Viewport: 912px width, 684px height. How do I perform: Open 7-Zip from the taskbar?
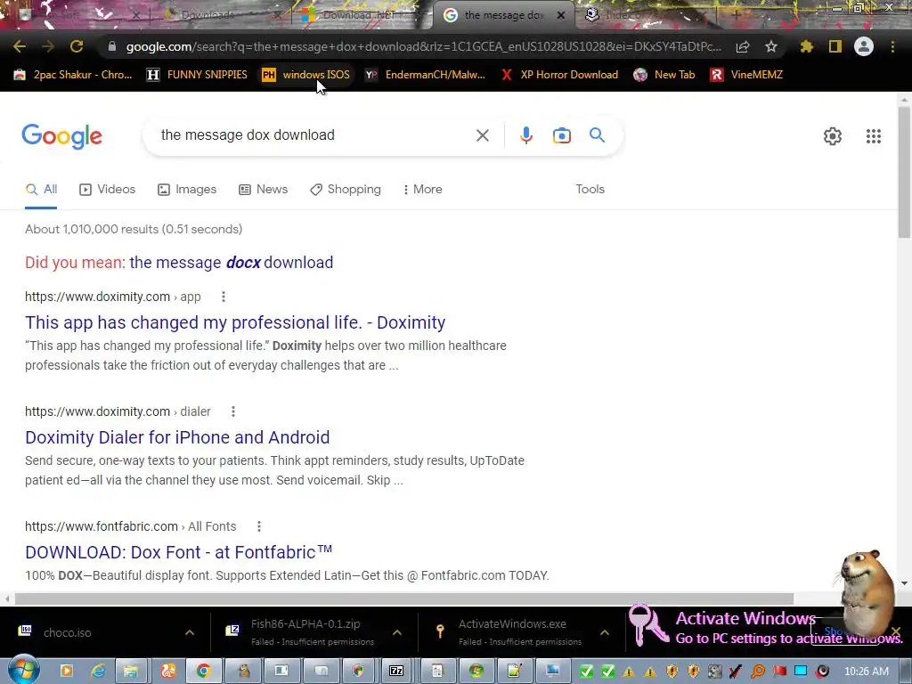click(396, 672)
